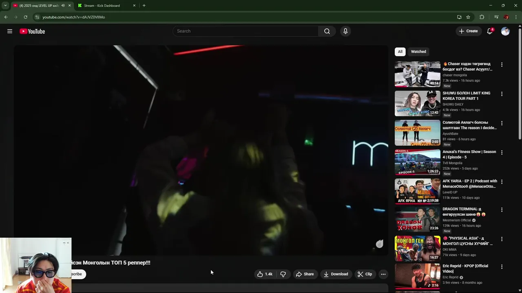Mute the YouTube tab audio icon
The width and height of the screenshot is (522, 293).
[63, 6]
